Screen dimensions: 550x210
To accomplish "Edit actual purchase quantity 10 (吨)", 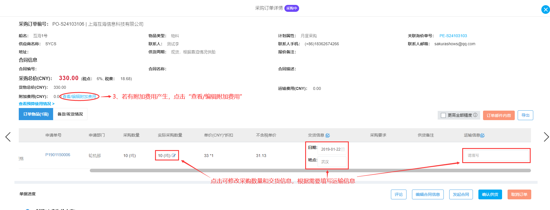I will (174, 156).
